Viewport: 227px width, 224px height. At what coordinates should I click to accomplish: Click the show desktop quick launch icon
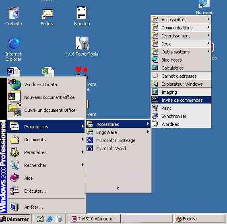click(x=40, y=219)
